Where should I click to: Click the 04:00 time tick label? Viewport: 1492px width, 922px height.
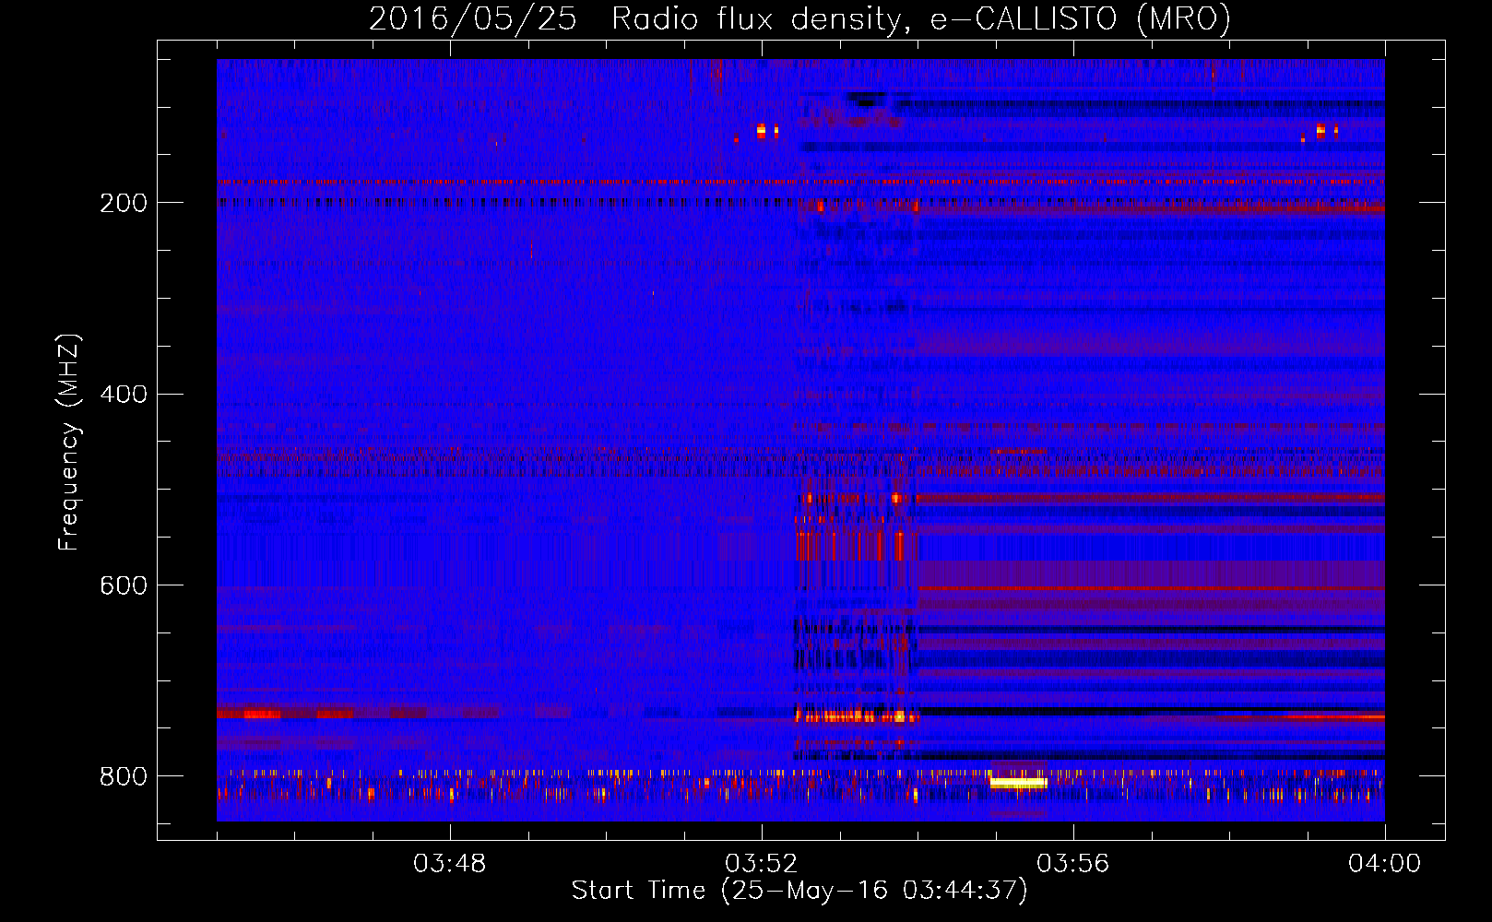click(x=1384, y=864)
